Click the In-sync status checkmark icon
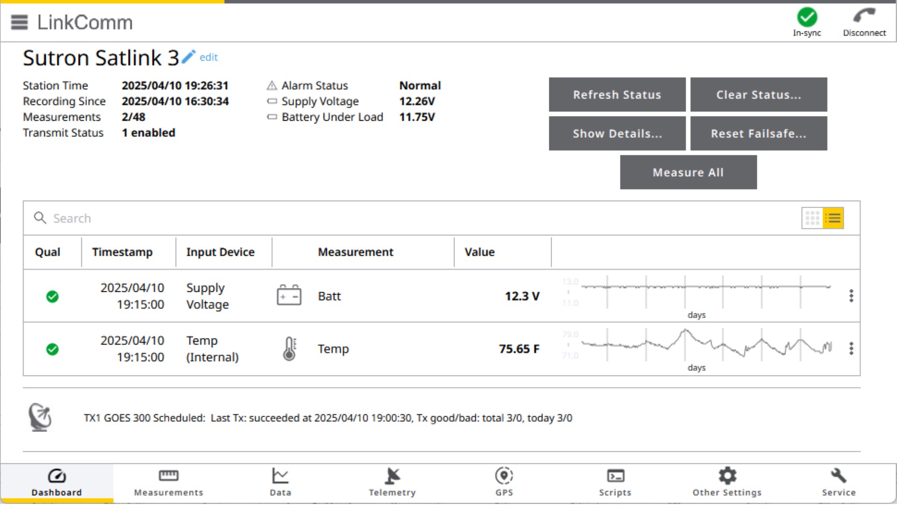The width and height of the screenshot is (897, 505). [807, 17]
